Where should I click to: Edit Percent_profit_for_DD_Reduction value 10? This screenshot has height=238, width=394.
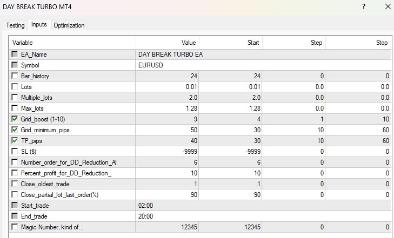pos(167,173)
